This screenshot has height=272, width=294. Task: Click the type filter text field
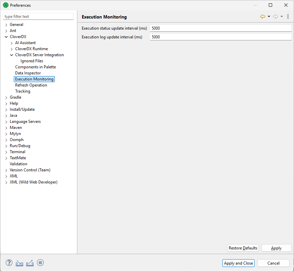[38, 16]
